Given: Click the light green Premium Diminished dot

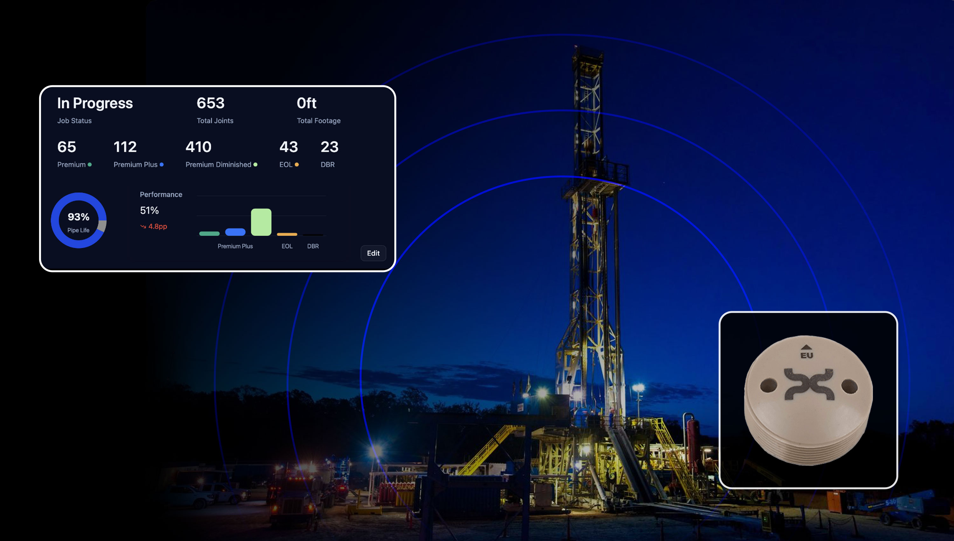Looking at the screenshot, I should 255,165.
